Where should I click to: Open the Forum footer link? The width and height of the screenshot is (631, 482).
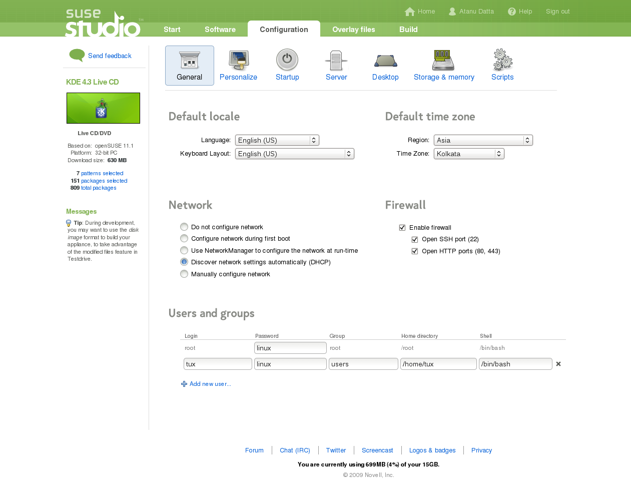pos(254,450)
